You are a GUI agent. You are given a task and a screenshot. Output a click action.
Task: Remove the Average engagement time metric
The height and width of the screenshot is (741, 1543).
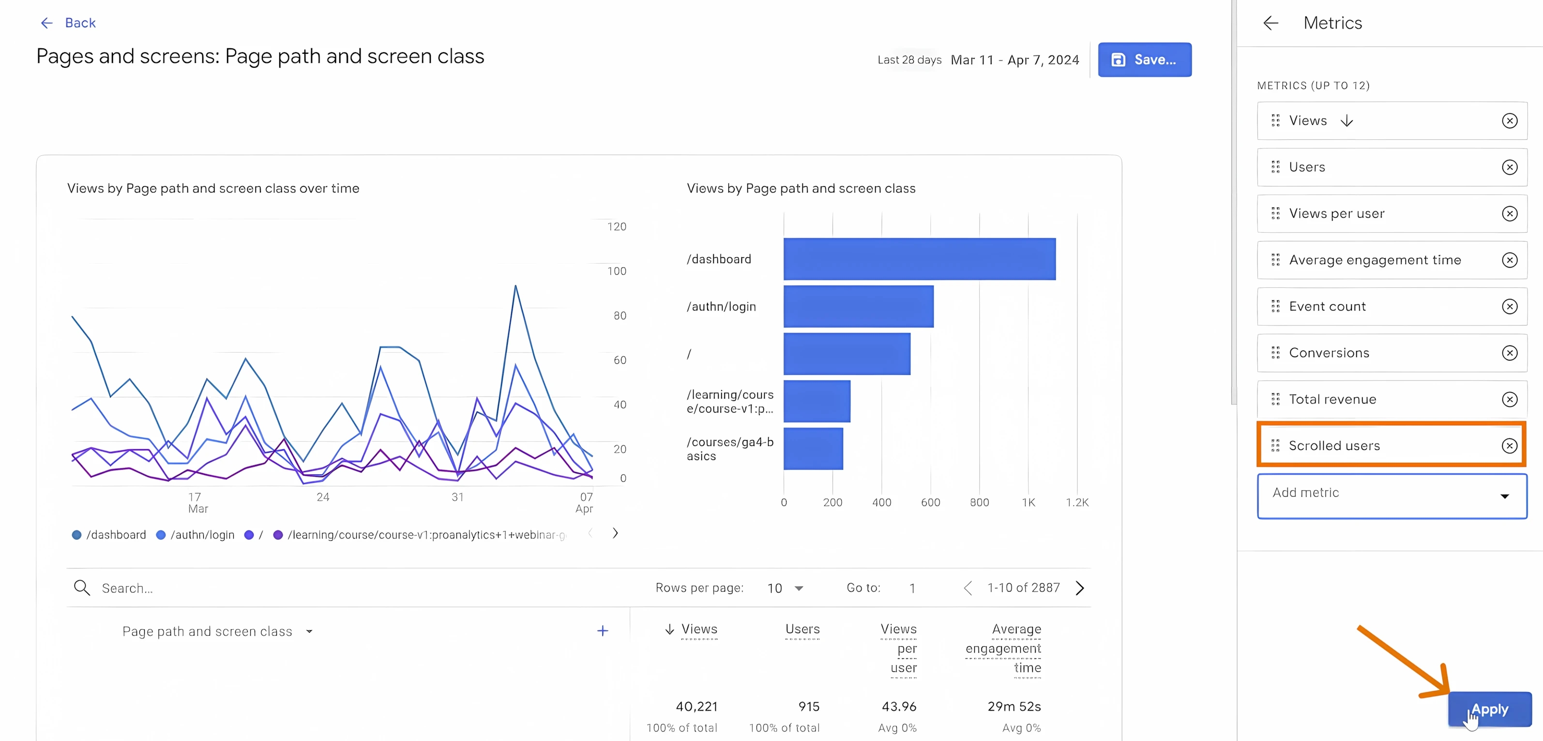pyautogui.click(x=1510, y=260)
